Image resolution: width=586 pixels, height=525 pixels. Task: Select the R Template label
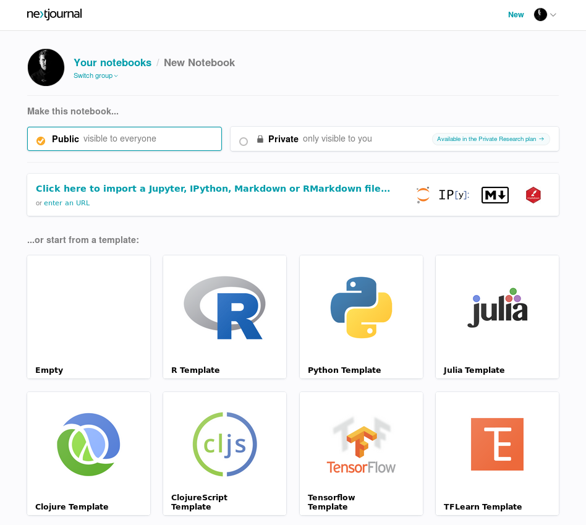(x=195, y=370)
